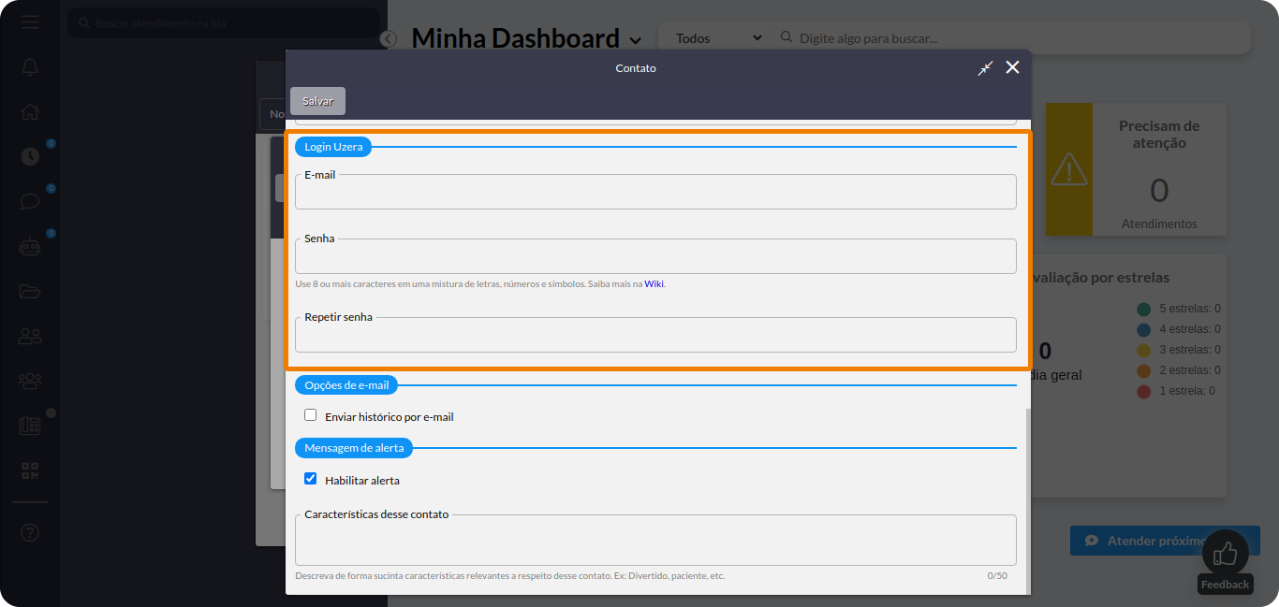Click the Buscar atendimento na fila search box
This screenshot has width=1279, height=607.
(x=225, y=22)
